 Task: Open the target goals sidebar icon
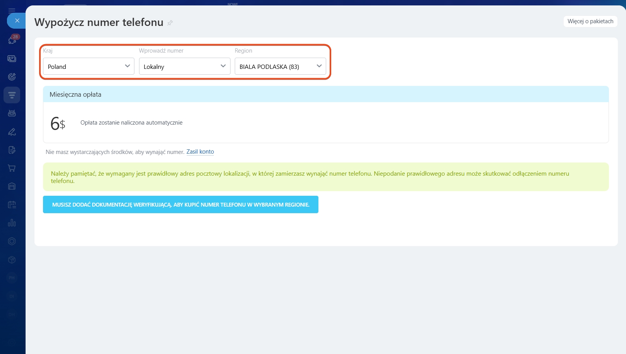coord(12,77)
